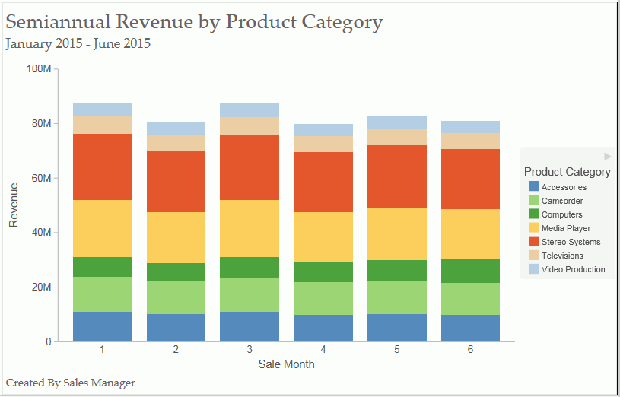620x397 pixels.
Task: Collapse the legend using the arrow icon
Action: pos(607,157)
